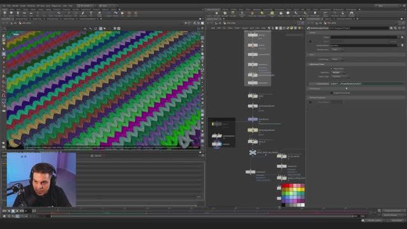Open the node info icon in parameters

(x=399, y=28)
